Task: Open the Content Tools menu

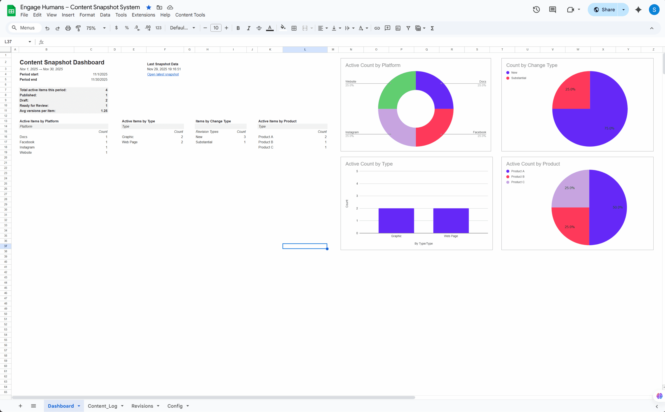Action: (x=190, y=15)
